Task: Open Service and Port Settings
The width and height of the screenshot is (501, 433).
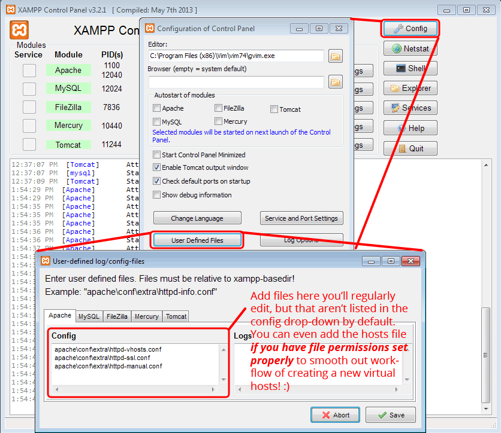Action: click(x=301, y=218)
